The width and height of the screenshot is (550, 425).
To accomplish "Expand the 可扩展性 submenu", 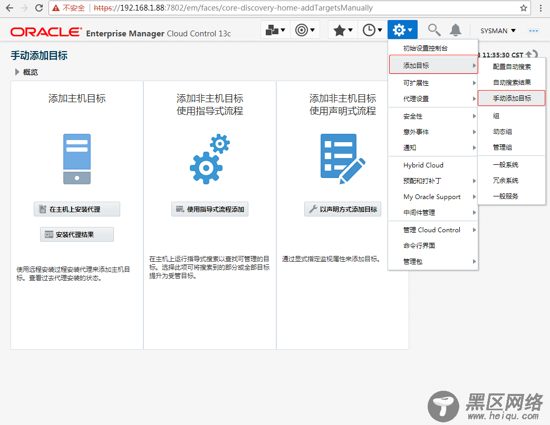I will click(433, 83).
